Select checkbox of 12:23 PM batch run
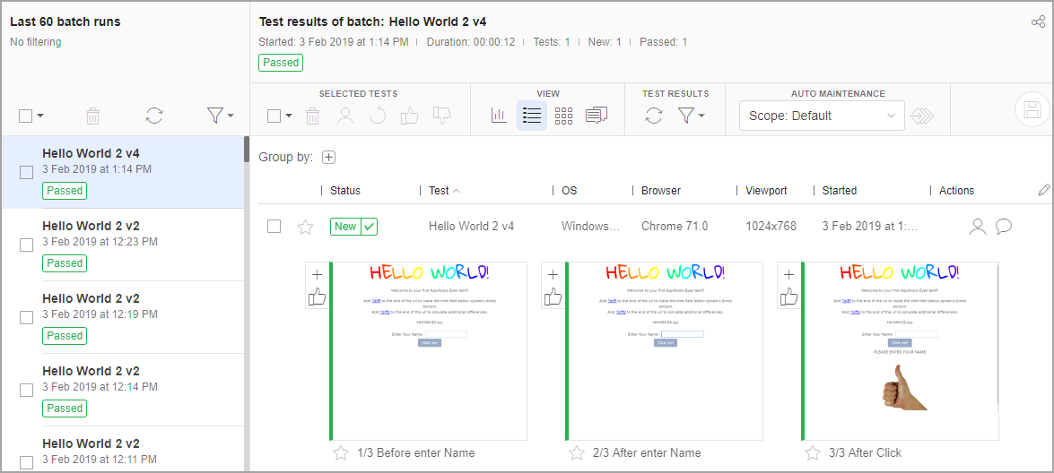The width and height of the screenshot is (1054, 473). point(27,245)
